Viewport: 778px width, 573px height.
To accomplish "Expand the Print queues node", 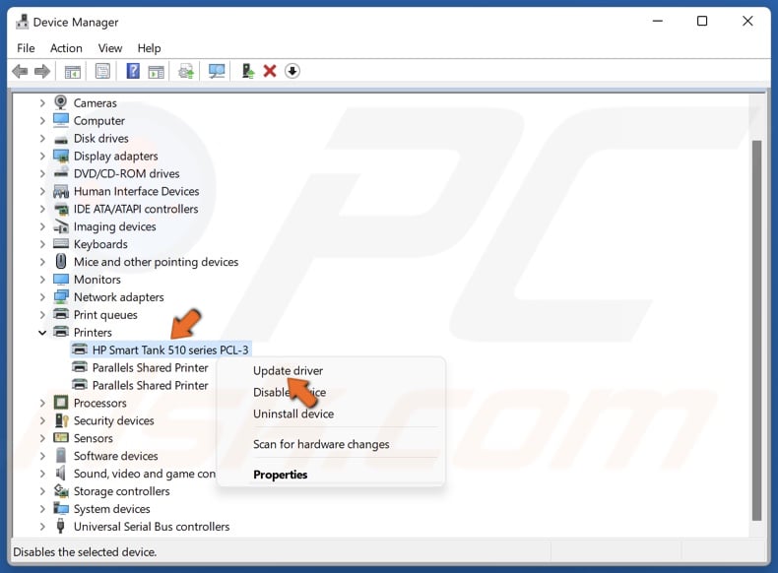I will coord(42,315).
